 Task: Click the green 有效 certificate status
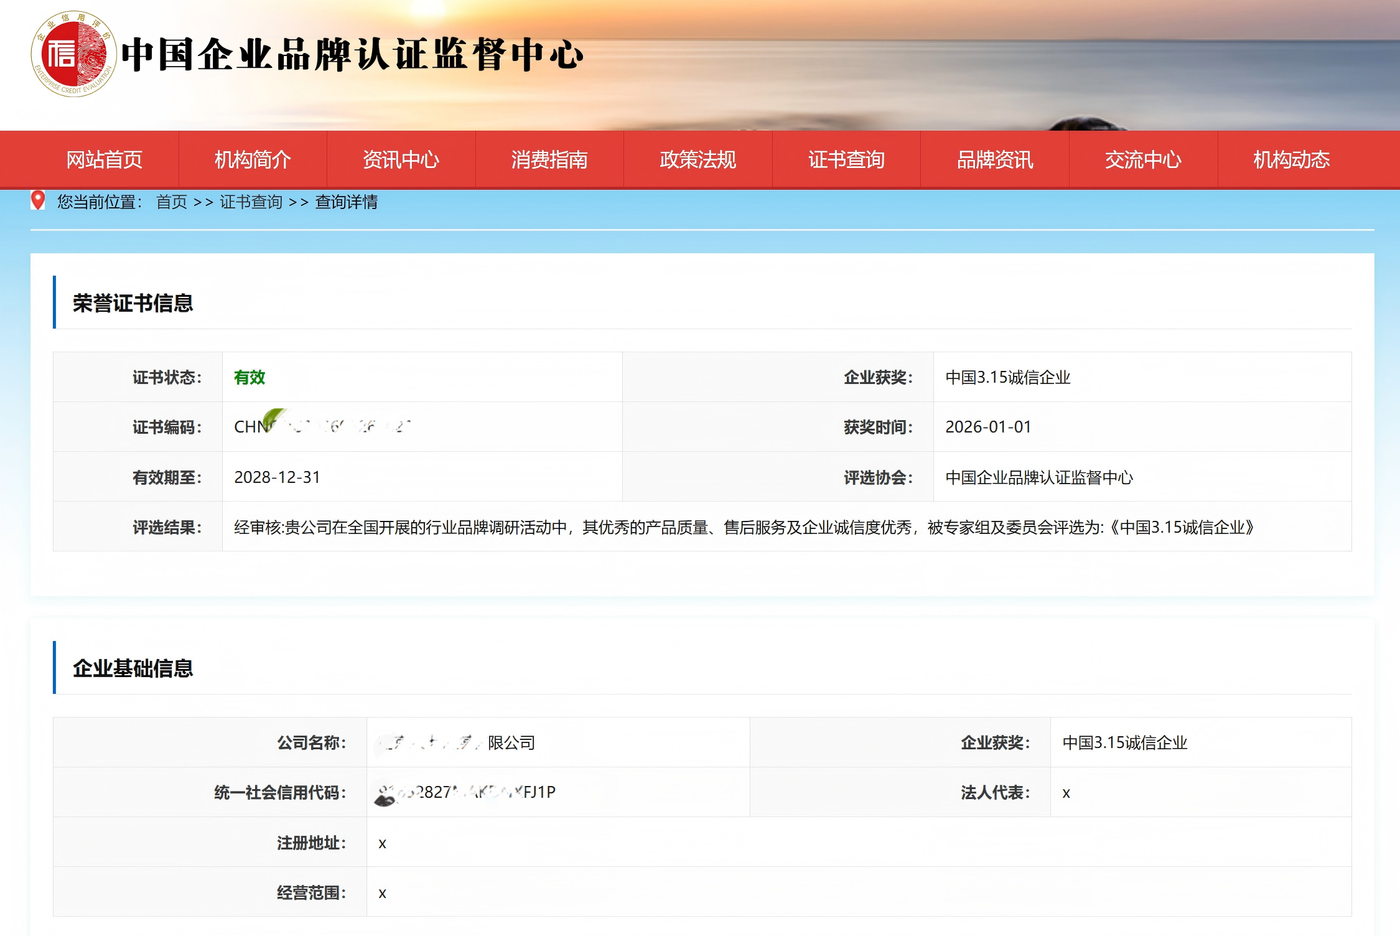coord(250,377)
